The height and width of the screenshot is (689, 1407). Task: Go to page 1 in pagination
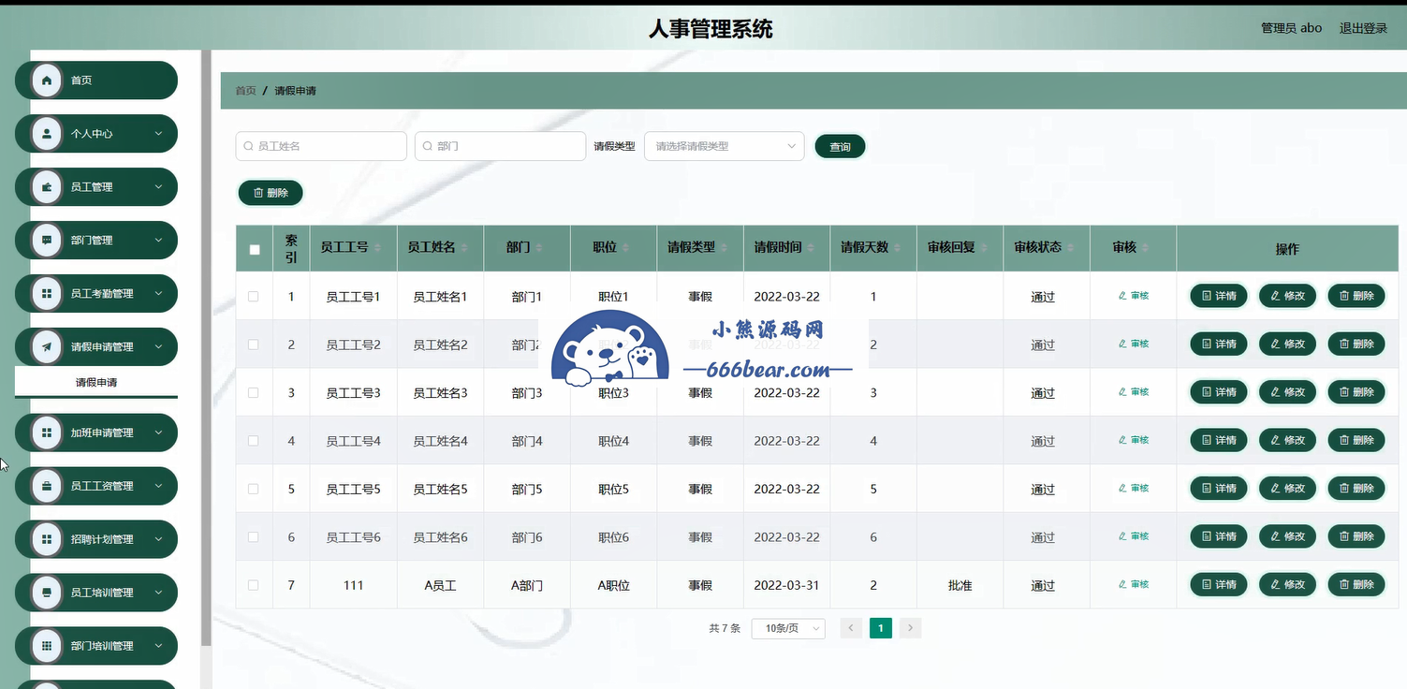[880, 628]
